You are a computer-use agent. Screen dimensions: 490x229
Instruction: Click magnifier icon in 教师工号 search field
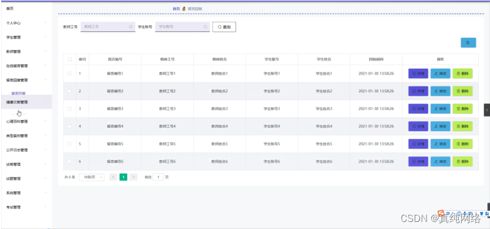(131, 27)
